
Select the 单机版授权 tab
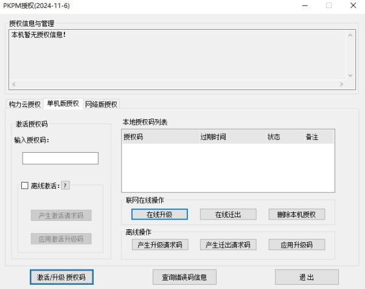[x=63, y=103]
